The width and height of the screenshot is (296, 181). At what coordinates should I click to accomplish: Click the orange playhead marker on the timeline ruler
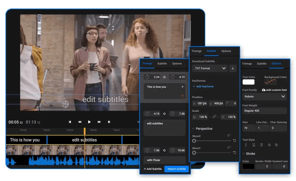(85, 131)
